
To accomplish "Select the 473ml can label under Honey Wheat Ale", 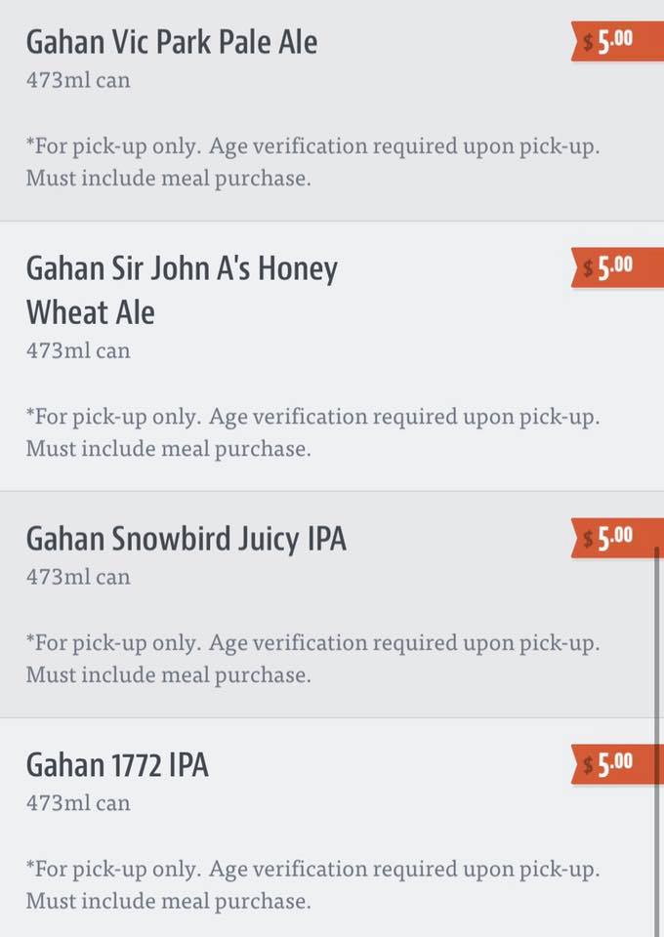I will [x=78, y=349].
